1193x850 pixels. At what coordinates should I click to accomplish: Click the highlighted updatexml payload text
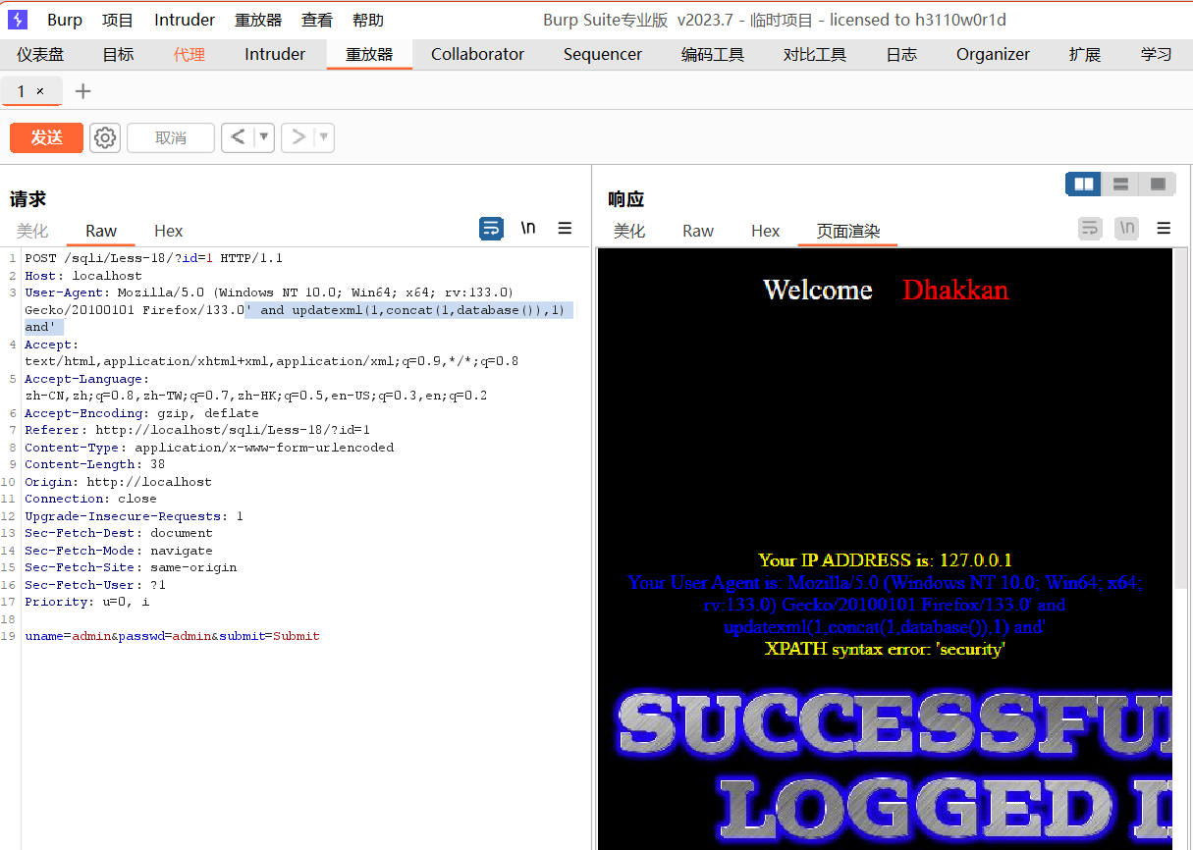click(x=409, y=310)
